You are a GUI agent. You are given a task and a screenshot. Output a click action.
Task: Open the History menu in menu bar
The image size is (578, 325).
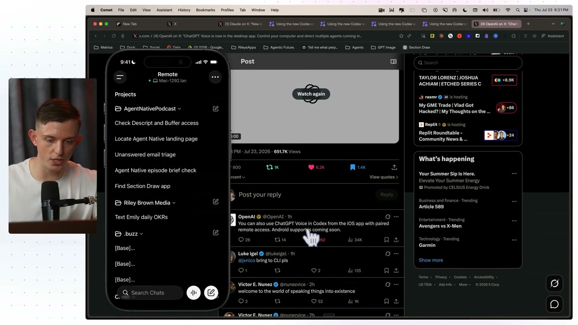point(184,10)
